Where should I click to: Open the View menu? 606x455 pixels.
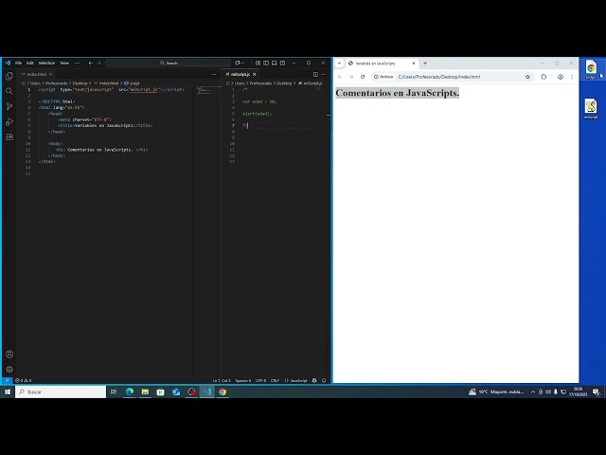[x=64, y=63]
